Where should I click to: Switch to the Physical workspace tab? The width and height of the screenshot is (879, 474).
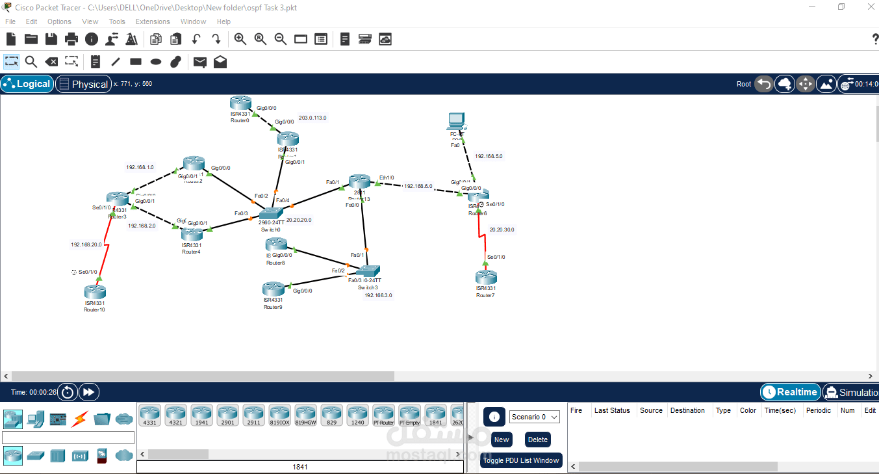pyautogui.click(x=83, y=84)
